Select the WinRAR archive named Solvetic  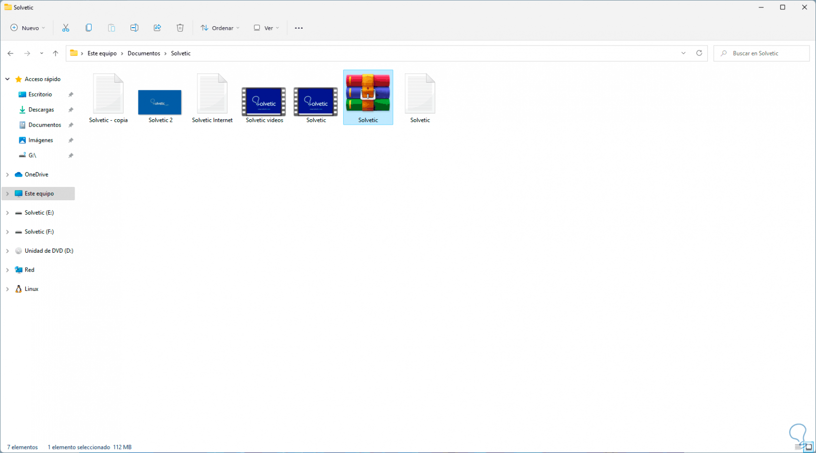point(368,97)
